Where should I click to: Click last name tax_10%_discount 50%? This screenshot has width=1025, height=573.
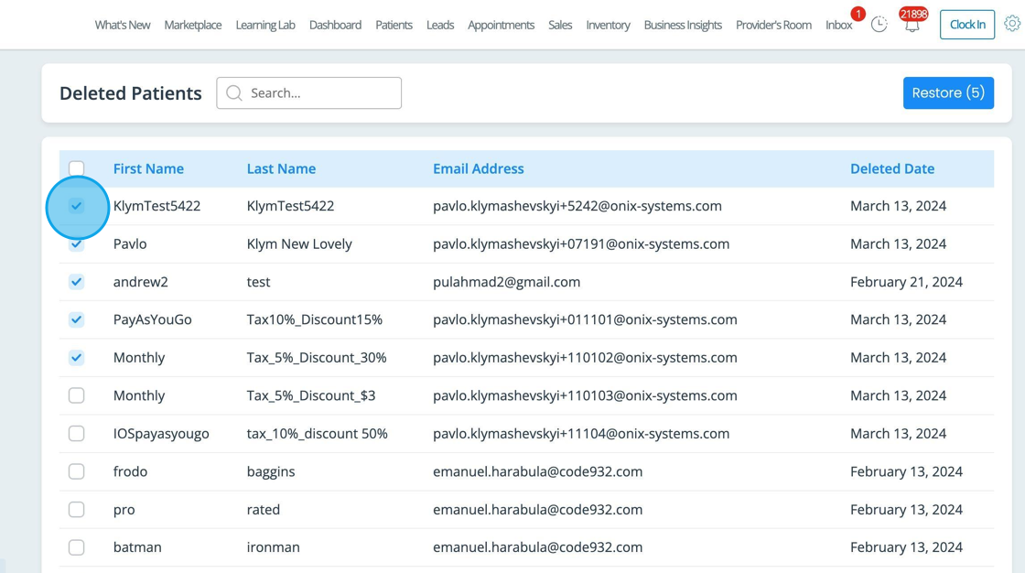(317, 434)
